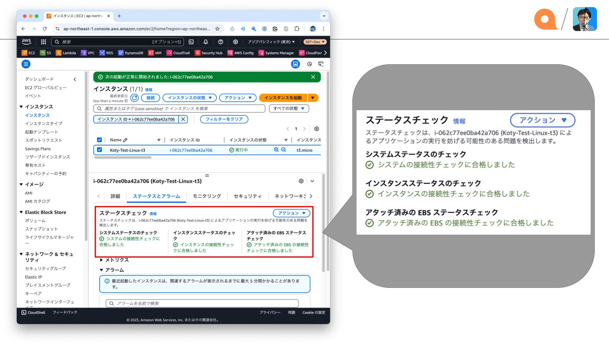The width and height of the screenshot is (609, 342).
Task: Switch to the Details tab
Action: (x=115, y=196)
